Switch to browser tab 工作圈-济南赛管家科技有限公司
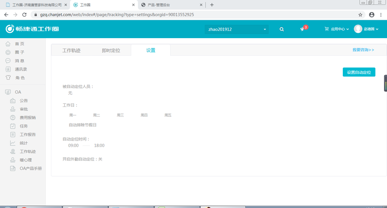 point(36,5)
